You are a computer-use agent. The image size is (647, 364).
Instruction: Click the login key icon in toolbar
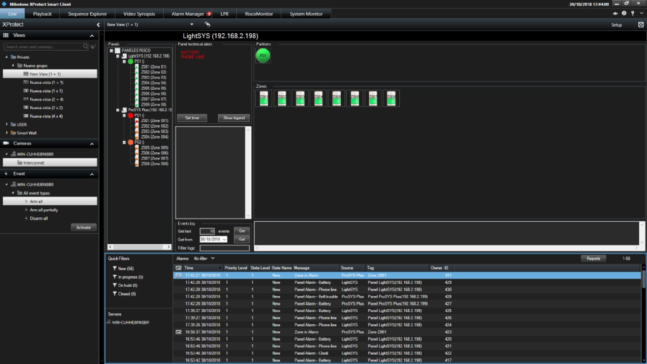tap(633, 13)
